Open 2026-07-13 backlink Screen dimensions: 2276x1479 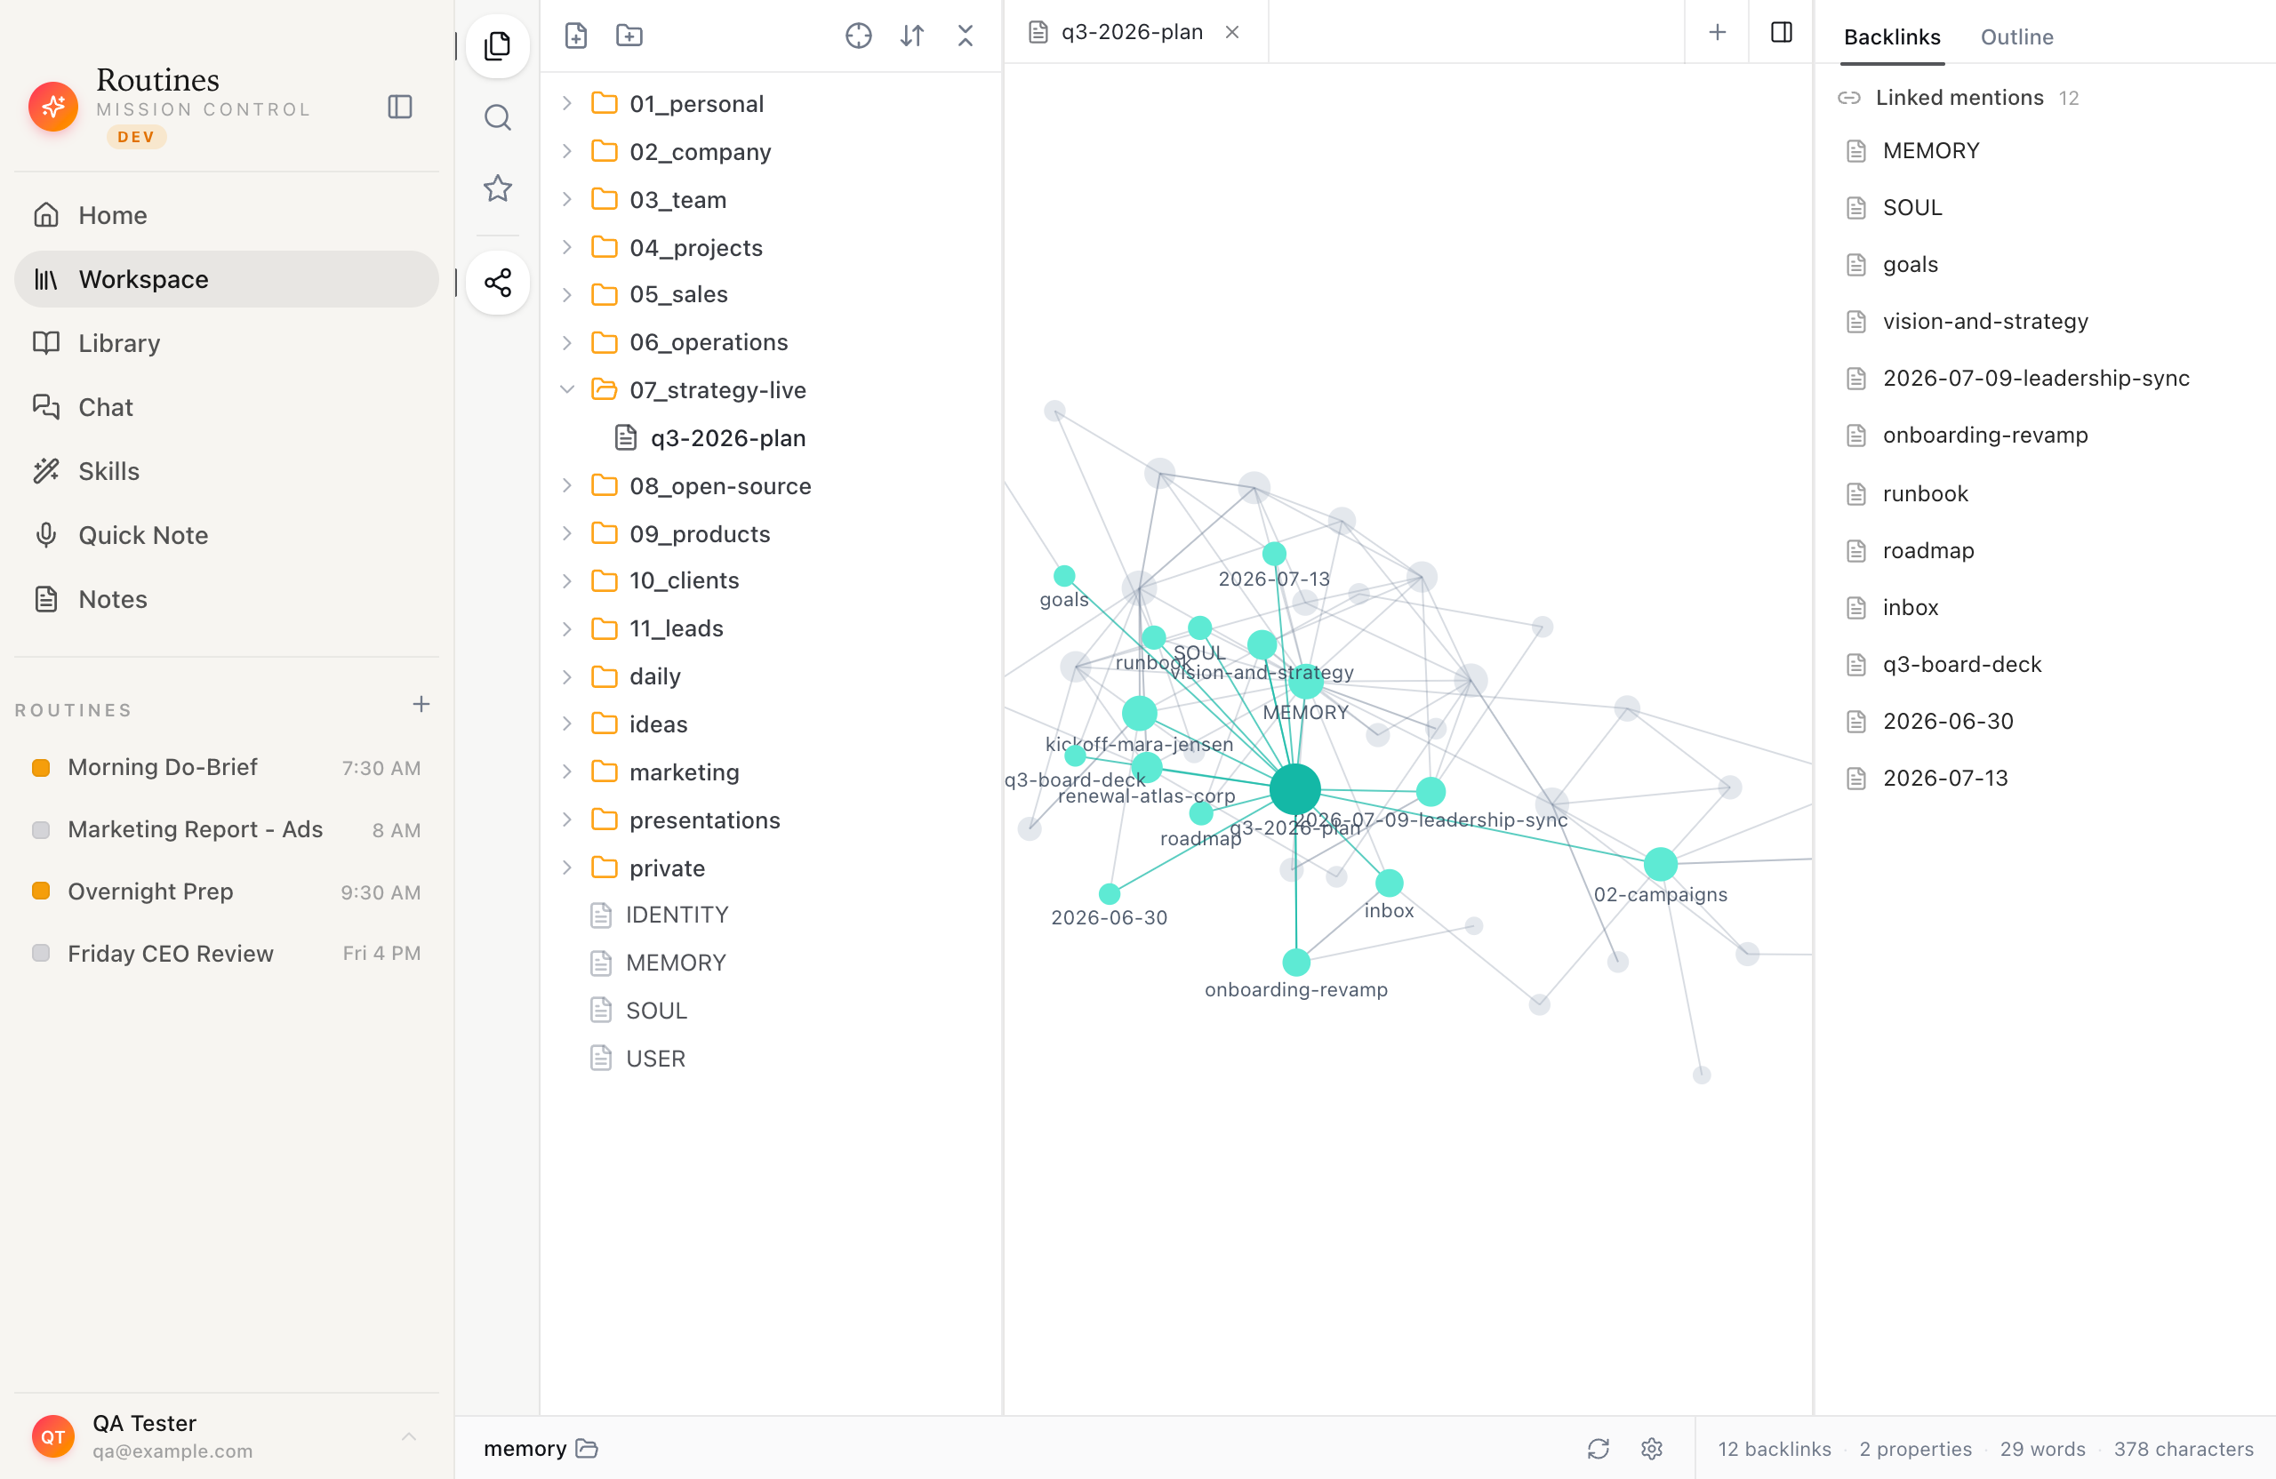point(1944,779)
